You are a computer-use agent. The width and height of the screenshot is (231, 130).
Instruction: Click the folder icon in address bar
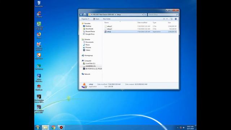pyautogui.click(x=90, y=14)
